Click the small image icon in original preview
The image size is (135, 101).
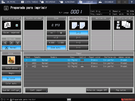click(17, 25)
